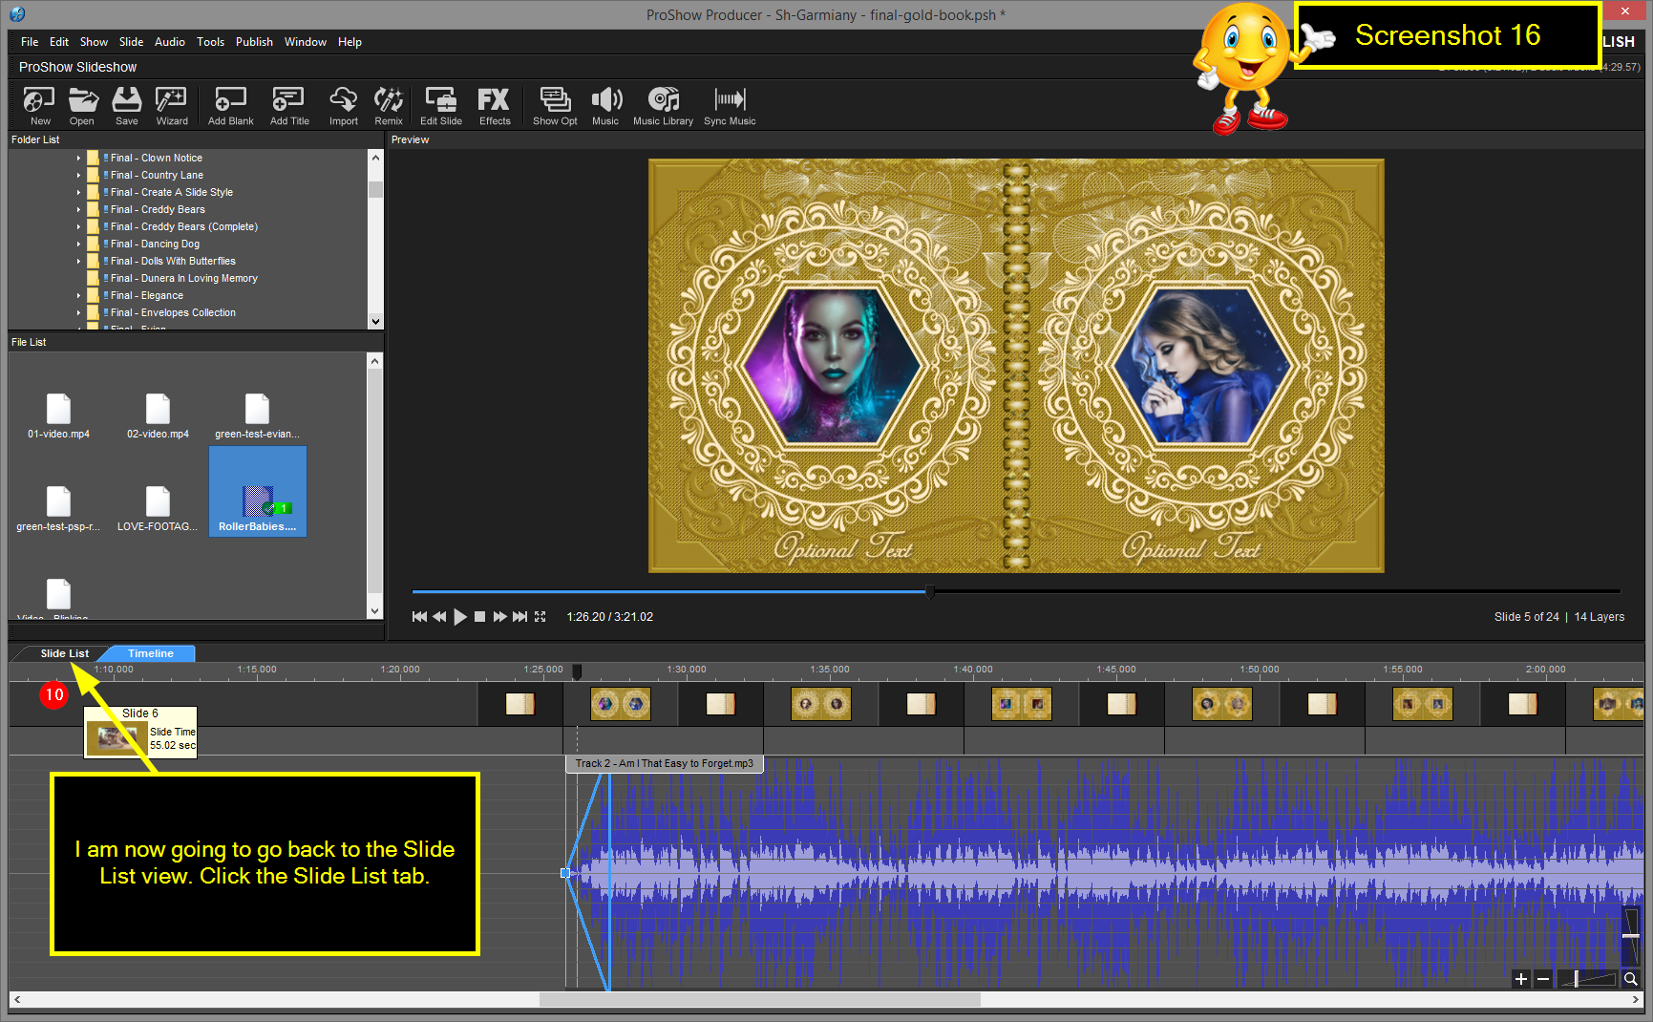Open the Audio menu
This screenshot has height=1022, width=1653.
pyautogui.click(x=170, y=42)
